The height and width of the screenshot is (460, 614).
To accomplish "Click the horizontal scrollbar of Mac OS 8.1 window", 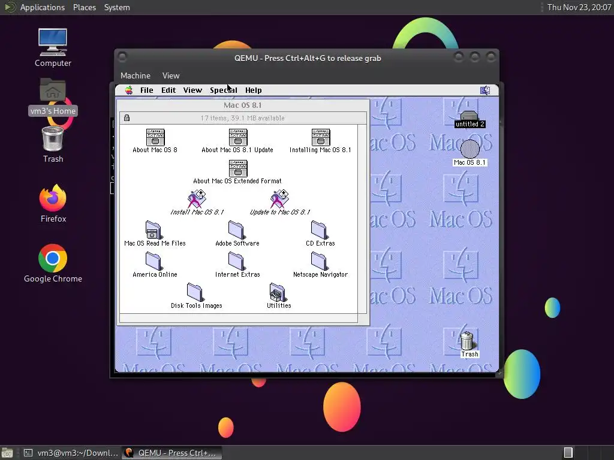I will point(239,318).
